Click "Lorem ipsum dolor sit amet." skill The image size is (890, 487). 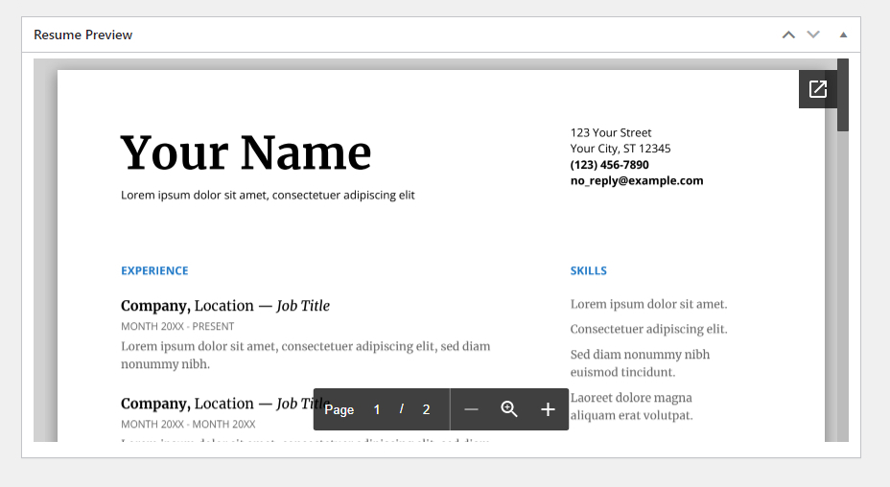click(x=648, y=304)
